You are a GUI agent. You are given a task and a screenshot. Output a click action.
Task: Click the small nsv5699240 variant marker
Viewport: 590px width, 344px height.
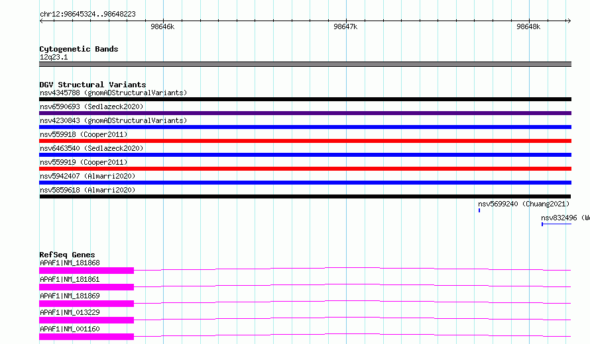[x=479, y=210]
